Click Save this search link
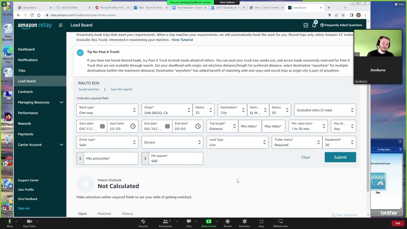Image resolution: width=407 pixels, height=229 pixels. tap(121, 89)
